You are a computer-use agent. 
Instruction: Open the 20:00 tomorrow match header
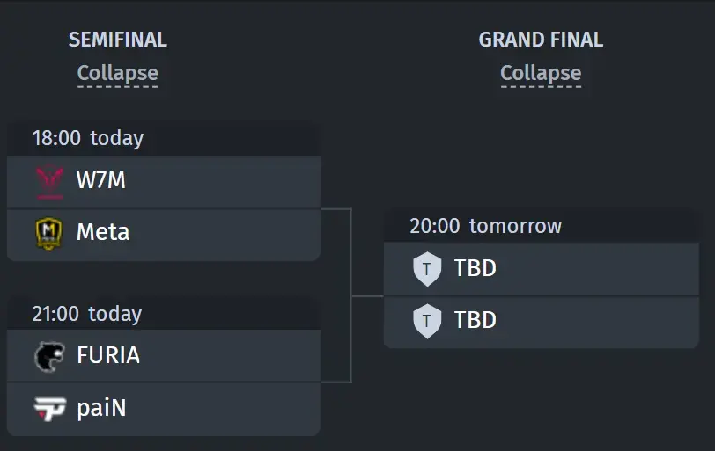tap(542, 226)
